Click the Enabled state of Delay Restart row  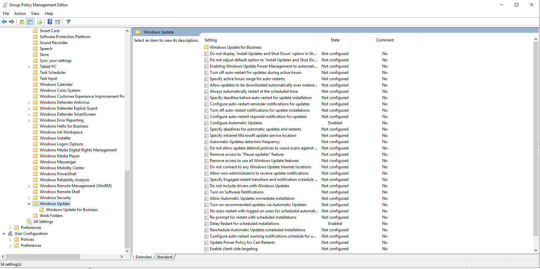335,224
